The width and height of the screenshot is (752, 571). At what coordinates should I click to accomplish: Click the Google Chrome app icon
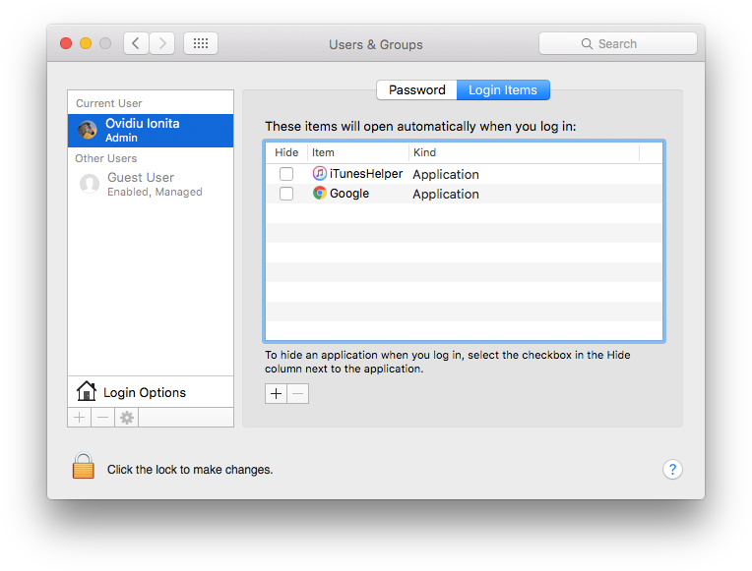320,194
